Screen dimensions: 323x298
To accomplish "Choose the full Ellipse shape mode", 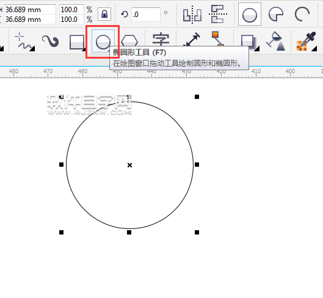I will click(250, 14).
